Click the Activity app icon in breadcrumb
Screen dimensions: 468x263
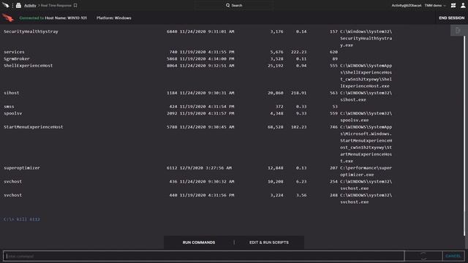(18, 5)
